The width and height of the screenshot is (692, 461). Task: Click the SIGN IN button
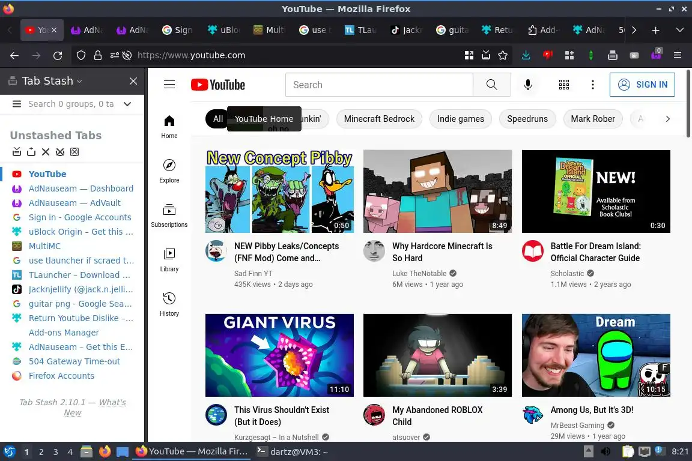[642, 85]
